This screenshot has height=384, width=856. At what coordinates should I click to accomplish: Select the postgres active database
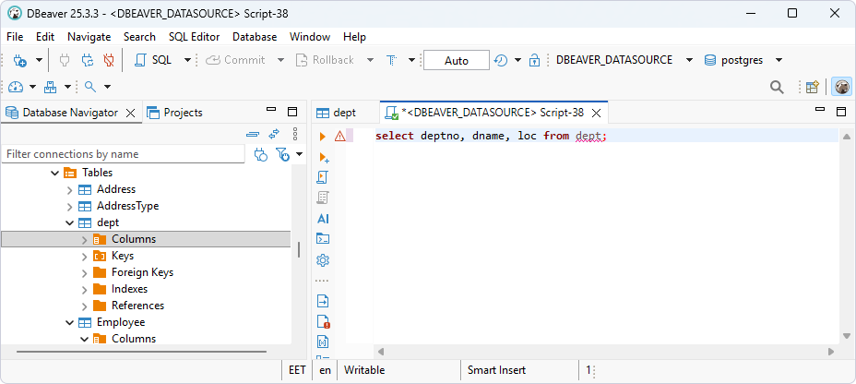[x=733, y=60]
